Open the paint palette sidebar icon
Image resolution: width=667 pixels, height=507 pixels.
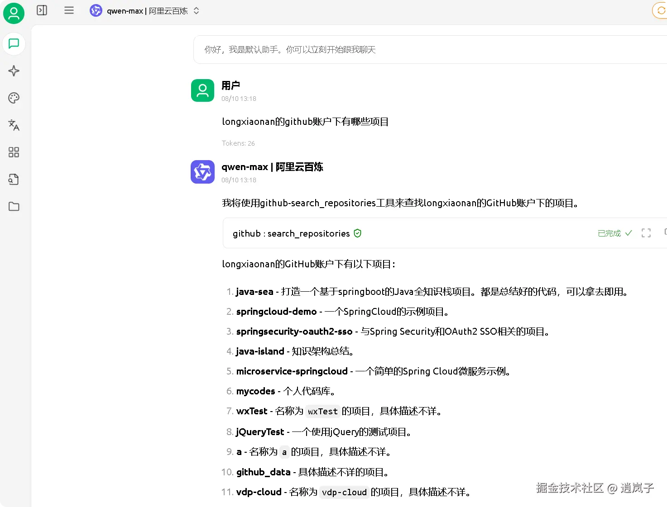[14, 98]
